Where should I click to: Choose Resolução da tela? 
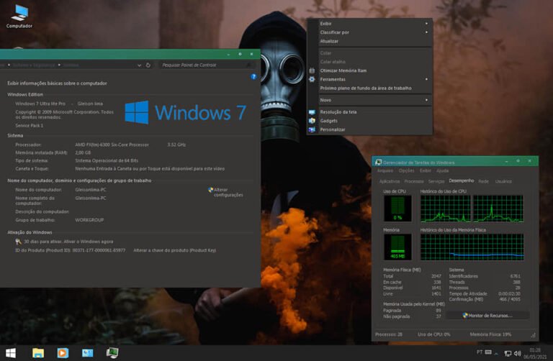coord(369,112)
